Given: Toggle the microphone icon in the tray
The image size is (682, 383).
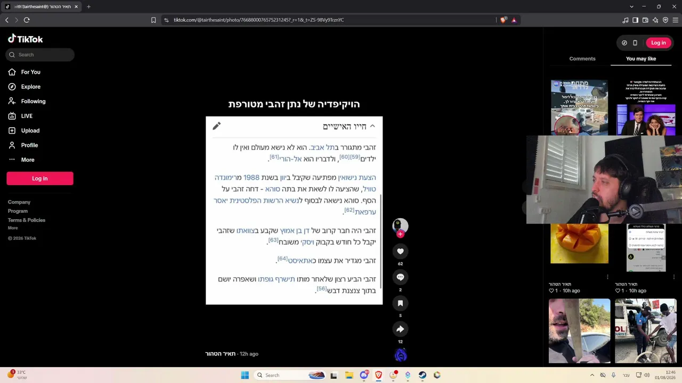Looking at the screenshot, I should 613,376.
